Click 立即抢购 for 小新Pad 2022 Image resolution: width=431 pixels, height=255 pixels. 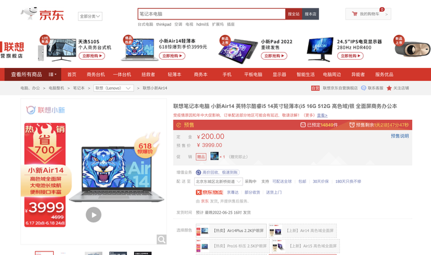(x=274, y=55)
